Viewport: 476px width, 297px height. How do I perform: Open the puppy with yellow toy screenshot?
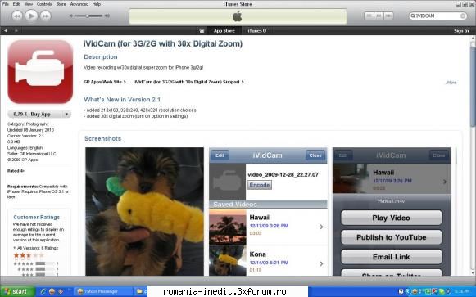pyautogui.click(x=144, y=211)
